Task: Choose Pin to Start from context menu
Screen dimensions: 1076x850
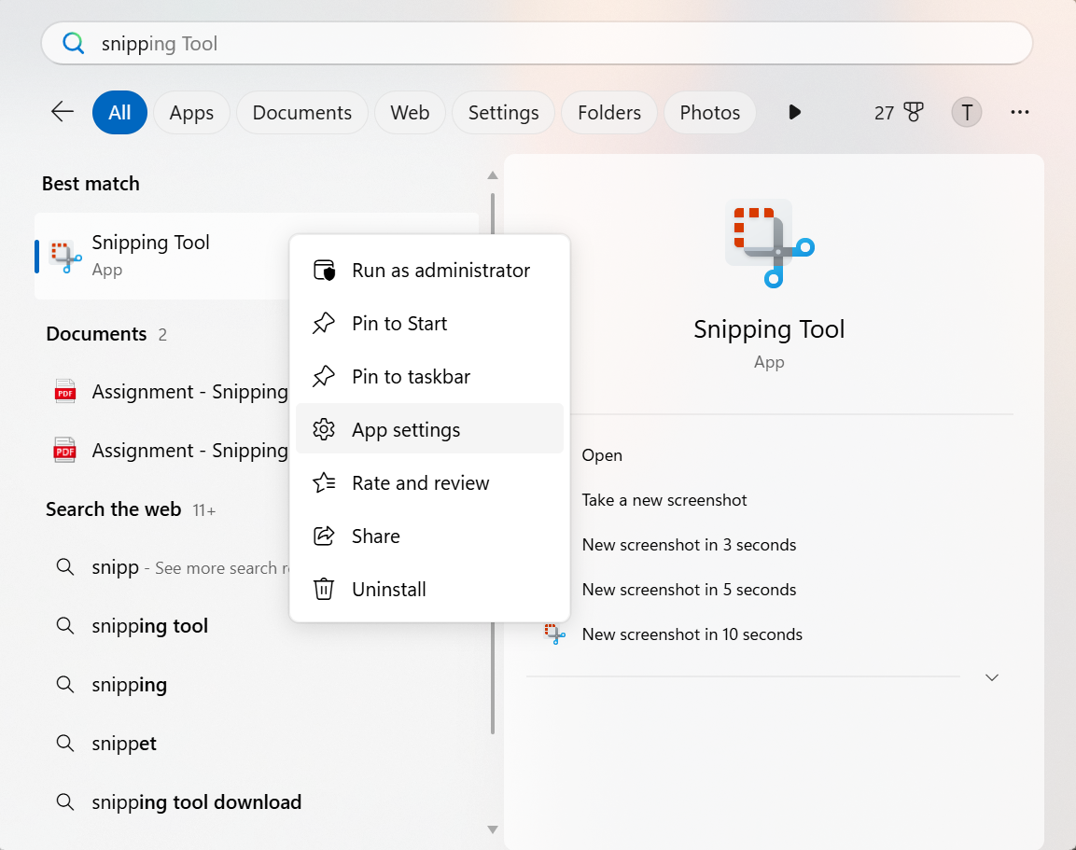Action: pos(429,323)
